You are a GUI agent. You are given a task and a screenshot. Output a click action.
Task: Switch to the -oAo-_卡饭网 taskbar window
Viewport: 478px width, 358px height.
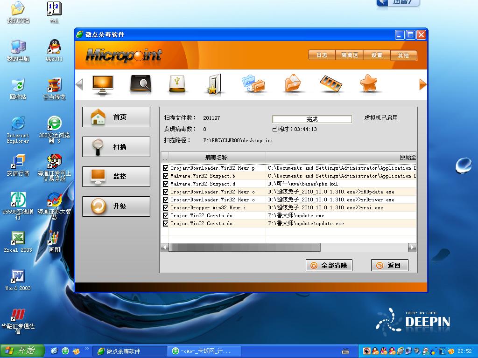click(204, 351)
